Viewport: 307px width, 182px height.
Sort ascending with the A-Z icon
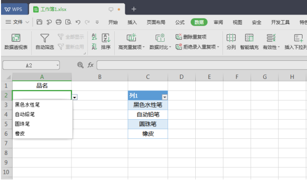point(95,37)
